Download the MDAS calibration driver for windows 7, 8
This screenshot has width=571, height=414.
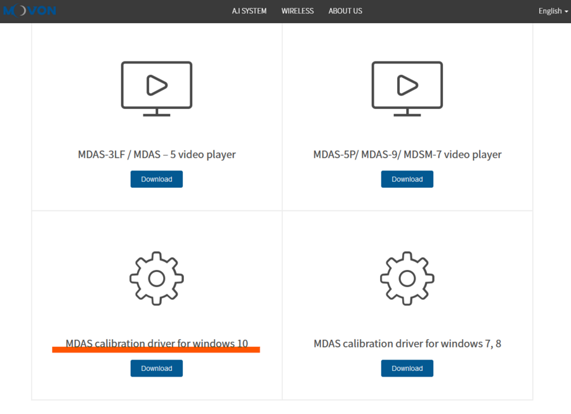pyautogui.click(x=407, y=368)
